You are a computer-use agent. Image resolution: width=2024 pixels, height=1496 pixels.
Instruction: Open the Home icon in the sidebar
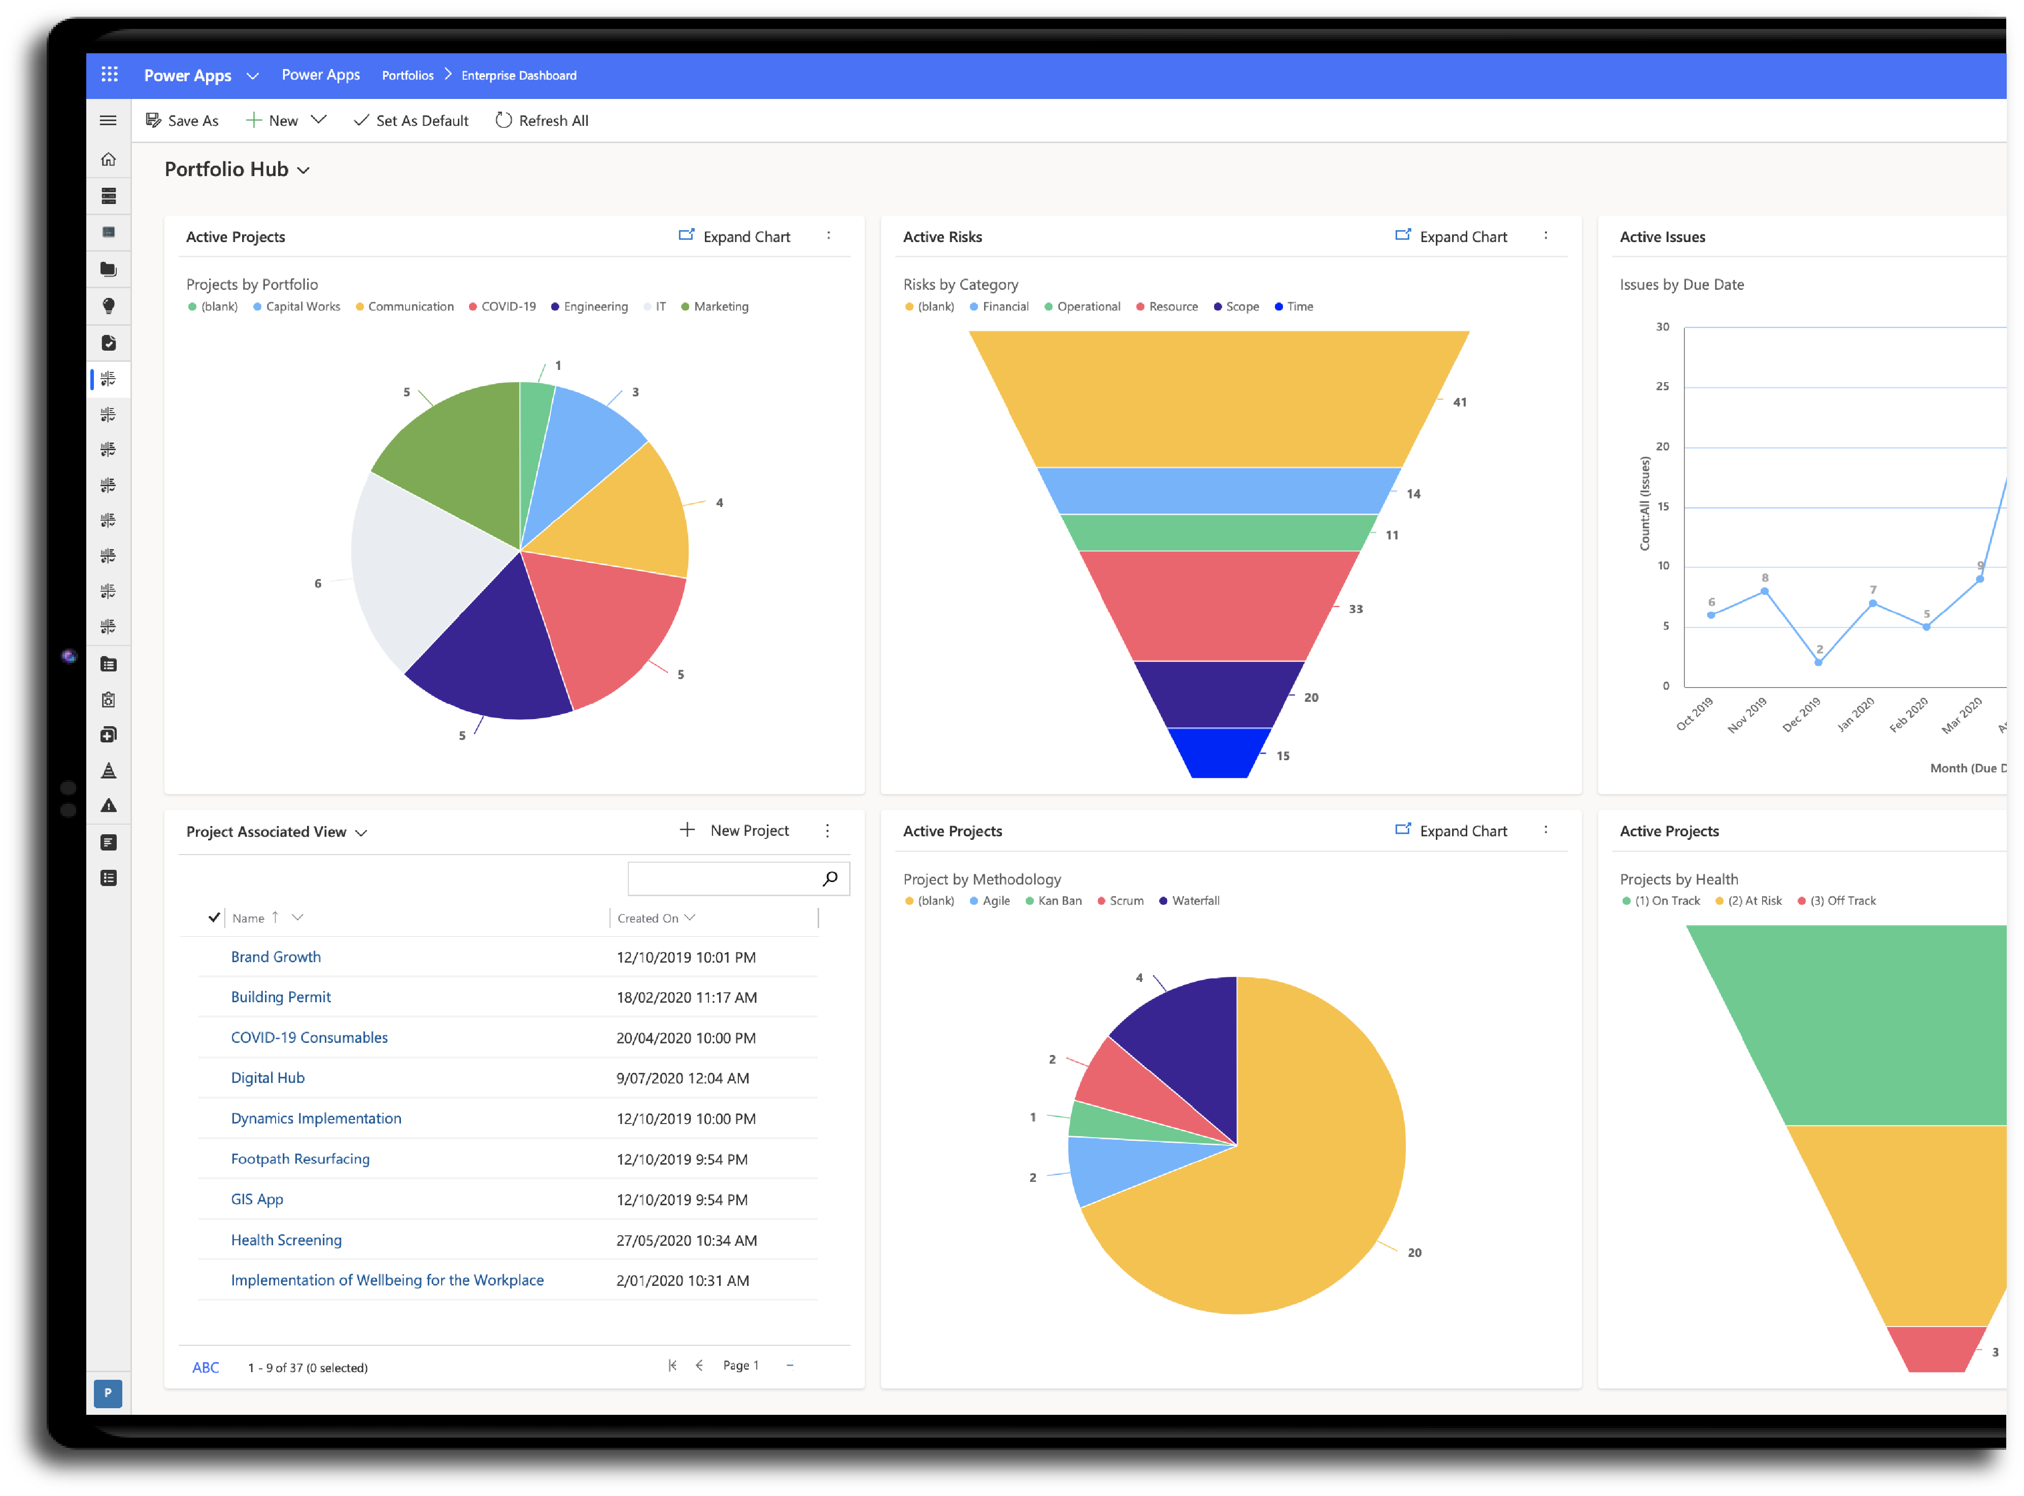pyautogui.click(x=109, y=158)
